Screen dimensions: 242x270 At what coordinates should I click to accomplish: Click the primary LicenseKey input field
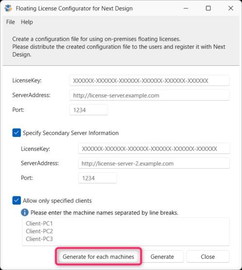pos(150,80)
